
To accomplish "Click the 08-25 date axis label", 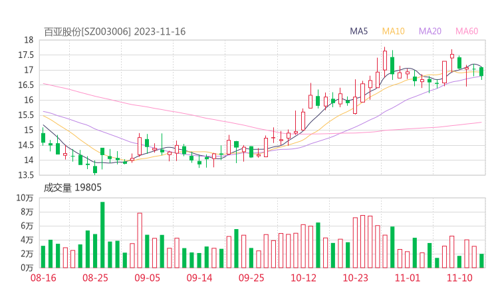I will pyautogui.click(x=95, y=278).
